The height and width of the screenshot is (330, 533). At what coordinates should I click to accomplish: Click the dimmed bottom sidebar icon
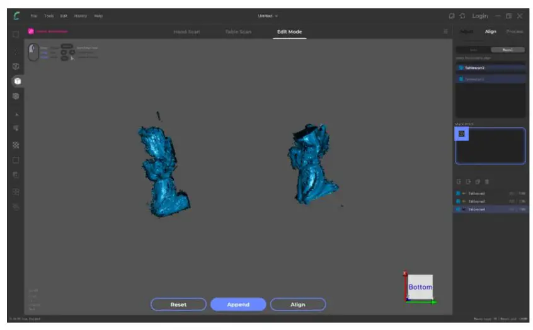click(x=16, y=207)
